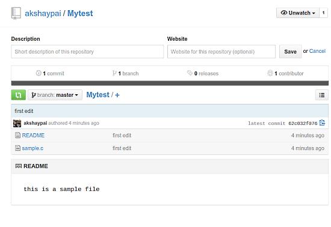Click the README section heading
The image size is (331, 227).
36,166
